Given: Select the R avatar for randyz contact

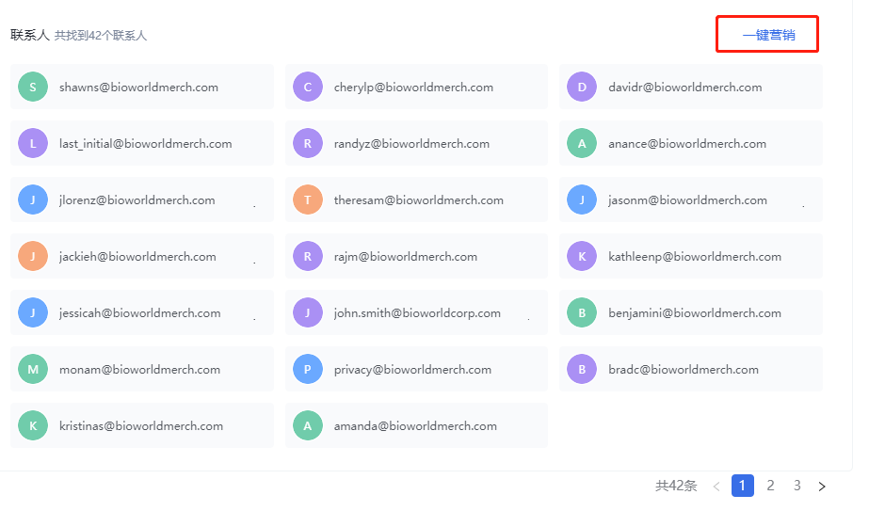Looking at the screenshot, I should pyautogui.click(x=308, y=144).
